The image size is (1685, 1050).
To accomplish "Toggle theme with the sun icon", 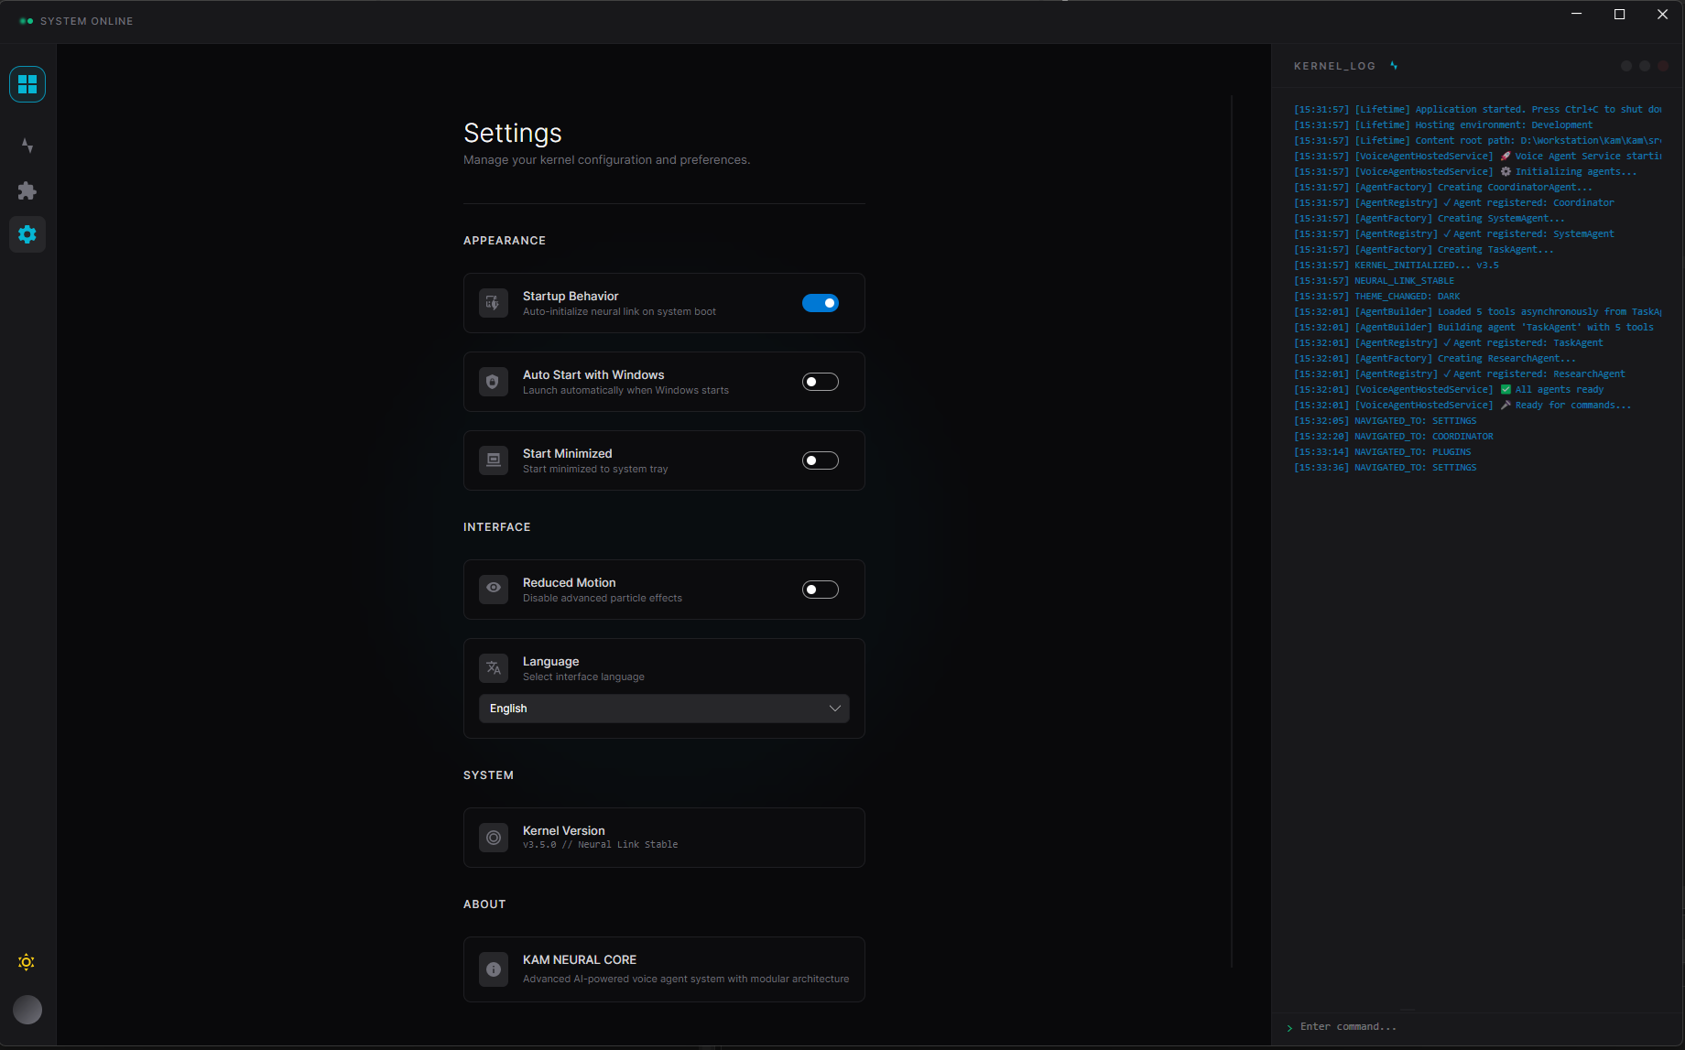I will pyautogui.click(x=27, y=962).
